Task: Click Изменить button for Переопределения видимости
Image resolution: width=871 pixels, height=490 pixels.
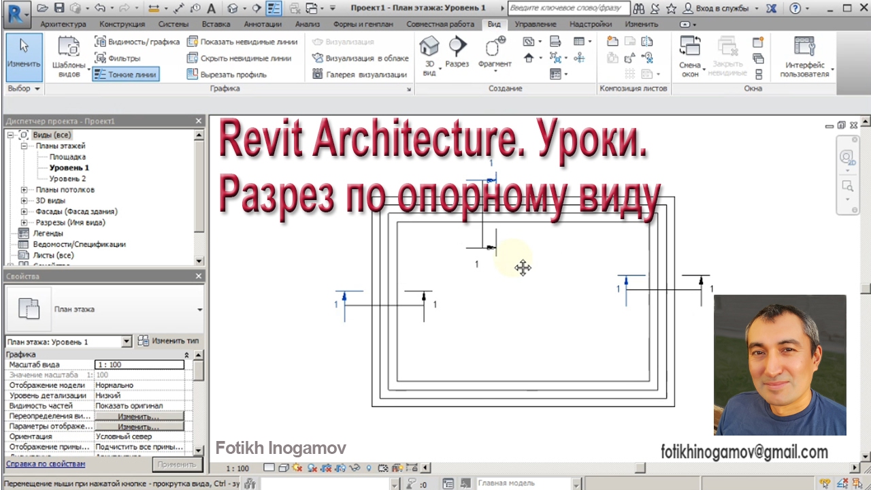Action: [x=139, y=416]
